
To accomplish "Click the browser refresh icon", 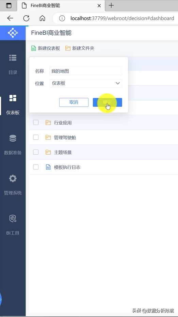I will (x=26, y=18).
